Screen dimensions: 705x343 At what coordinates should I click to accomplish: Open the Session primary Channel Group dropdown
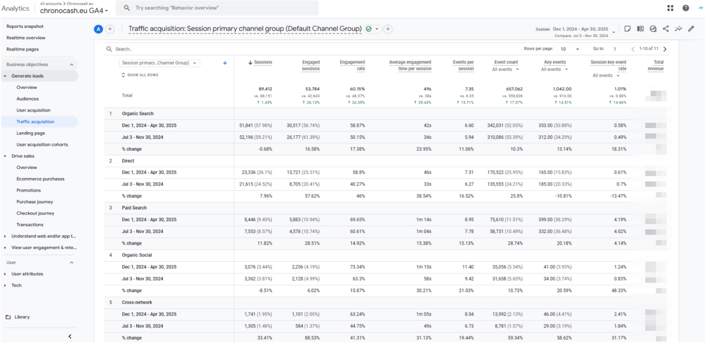tap(159, 63)
